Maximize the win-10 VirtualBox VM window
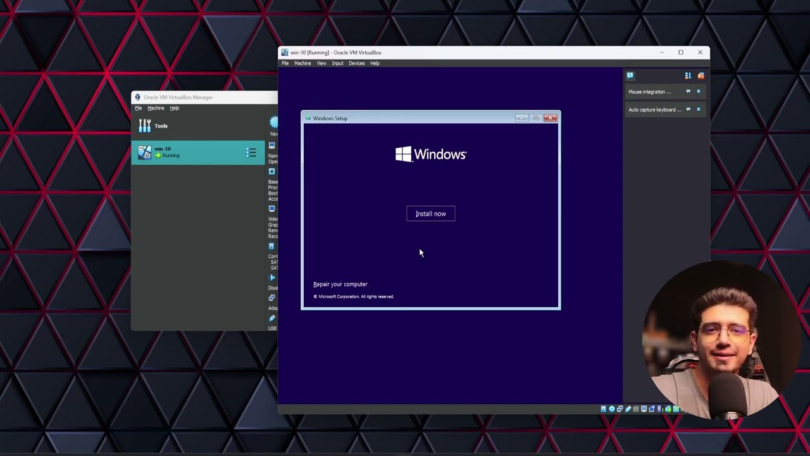The height and width of the screenshot is (456, 810). point(681,53)
